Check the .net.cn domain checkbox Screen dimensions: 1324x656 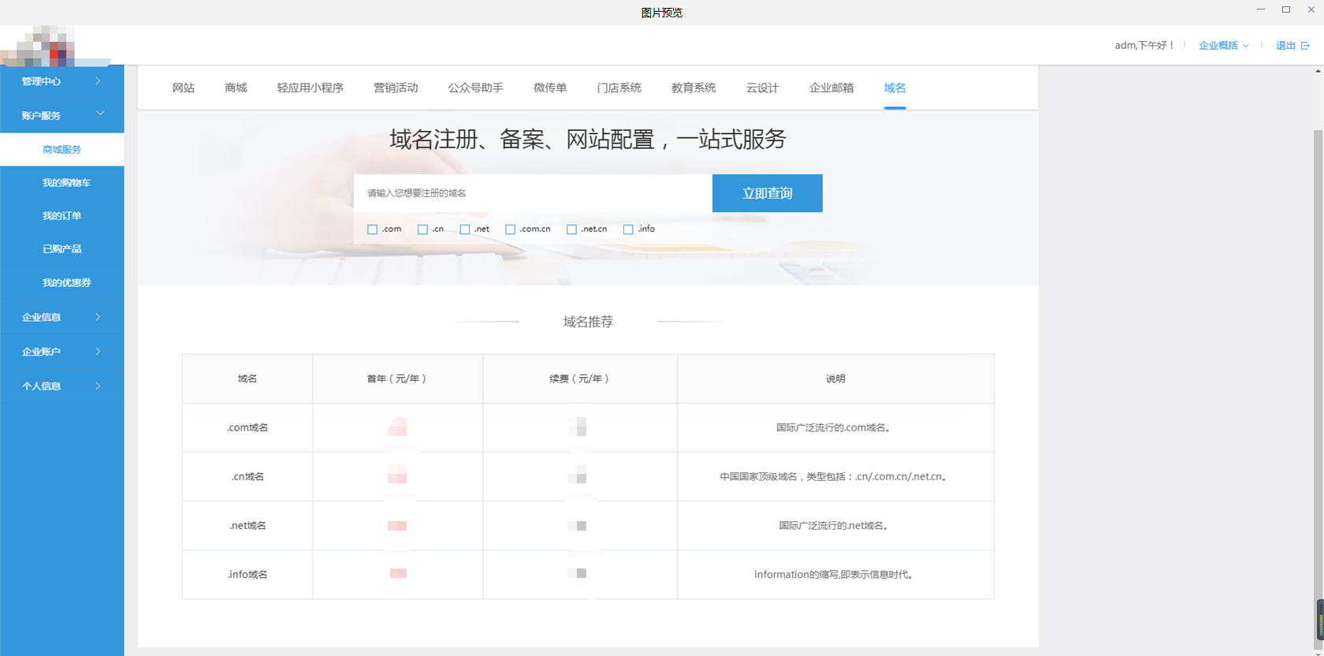coord(571,229)
